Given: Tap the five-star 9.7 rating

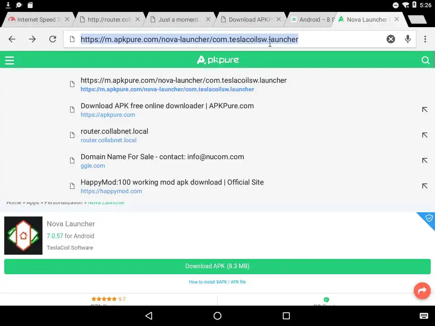Looking at the screenshot, I should click(x=108, y=299).
